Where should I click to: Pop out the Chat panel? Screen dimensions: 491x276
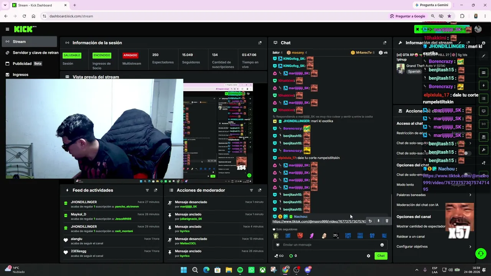(384, 43)
